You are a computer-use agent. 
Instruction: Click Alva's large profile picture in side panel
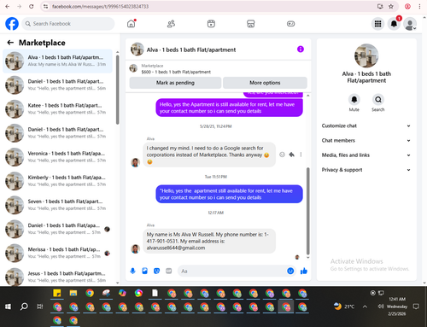point(366,55)
